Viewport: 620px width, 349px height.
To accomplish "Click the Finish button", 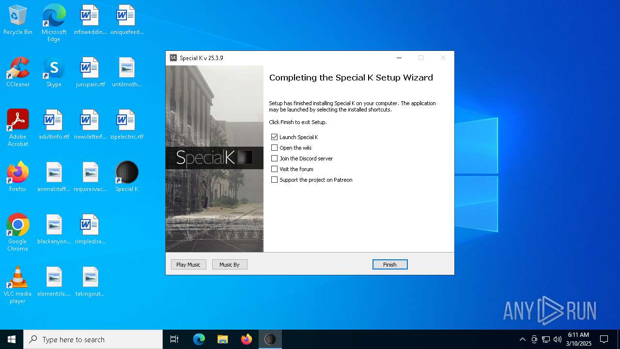I will tap(390, 265).
